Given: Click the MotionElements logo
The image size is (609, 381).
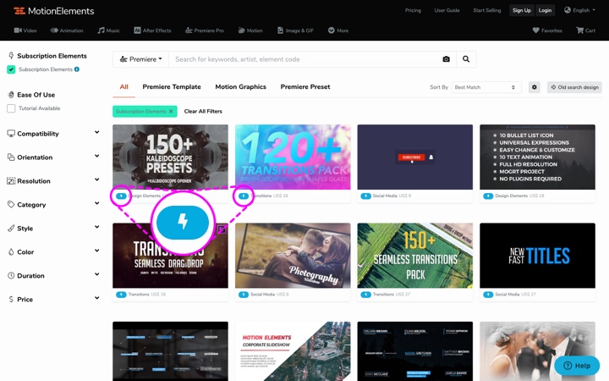Looking at the screenshot, I should 53,11.
